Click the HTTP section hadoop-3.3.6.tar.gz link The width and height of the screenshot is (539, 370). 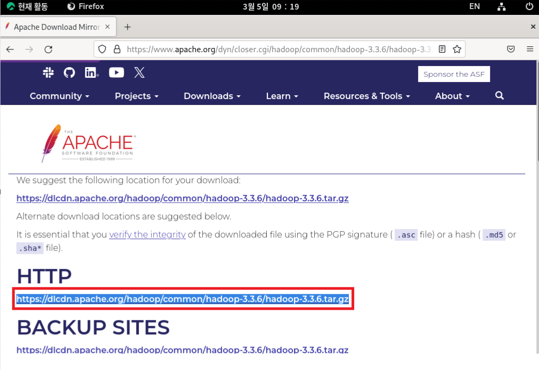click(x=183, y=299)
